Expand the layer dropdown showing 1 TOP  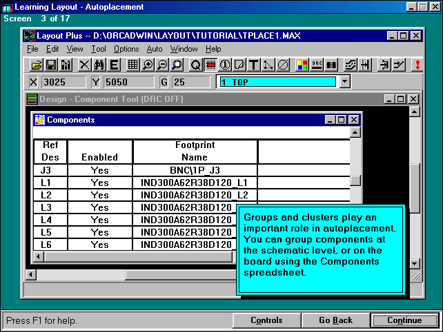pos(345,82)
